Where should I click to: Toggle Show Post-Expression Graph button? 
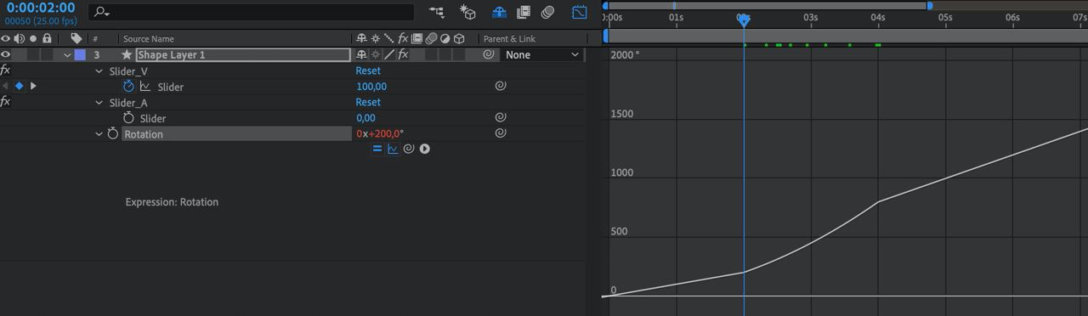pyautogui.click(x=393, y=149)
